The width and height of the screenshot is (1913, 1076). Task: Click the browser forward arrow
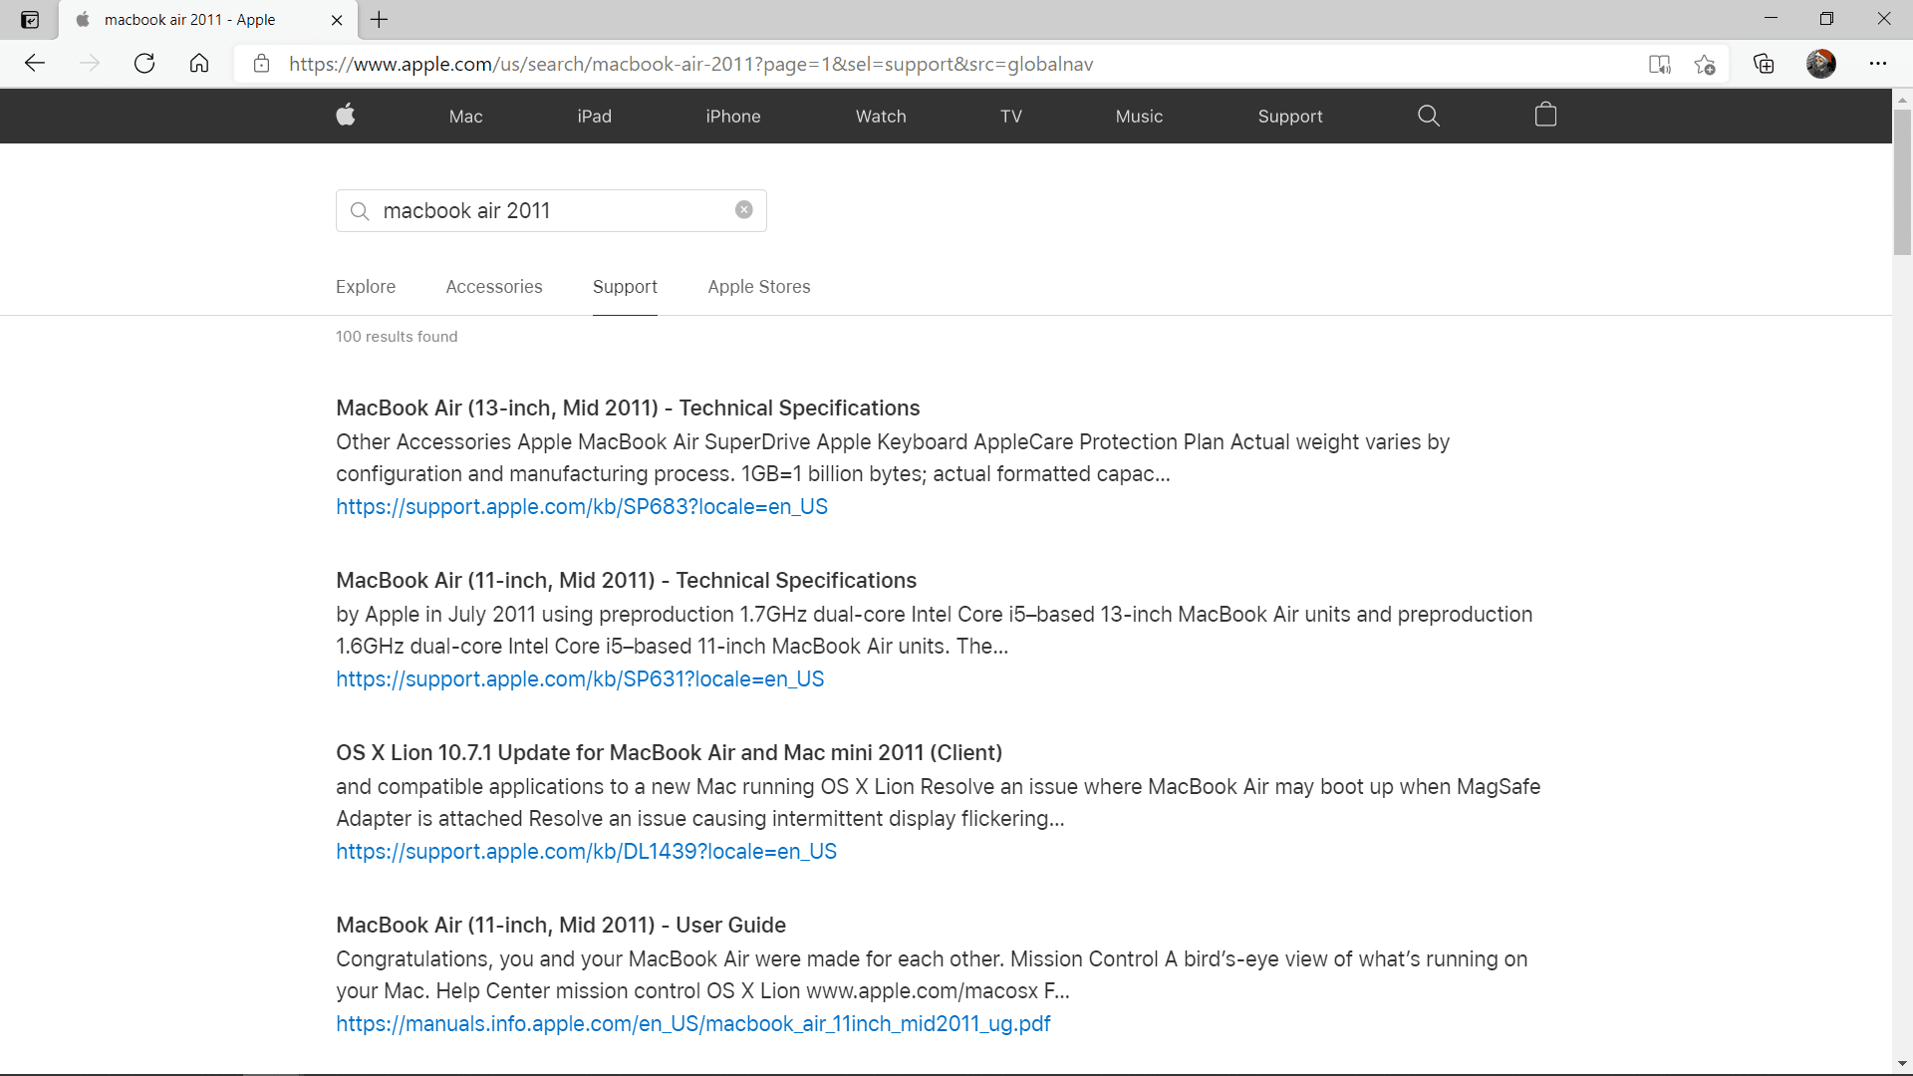[x=90, y=64]
